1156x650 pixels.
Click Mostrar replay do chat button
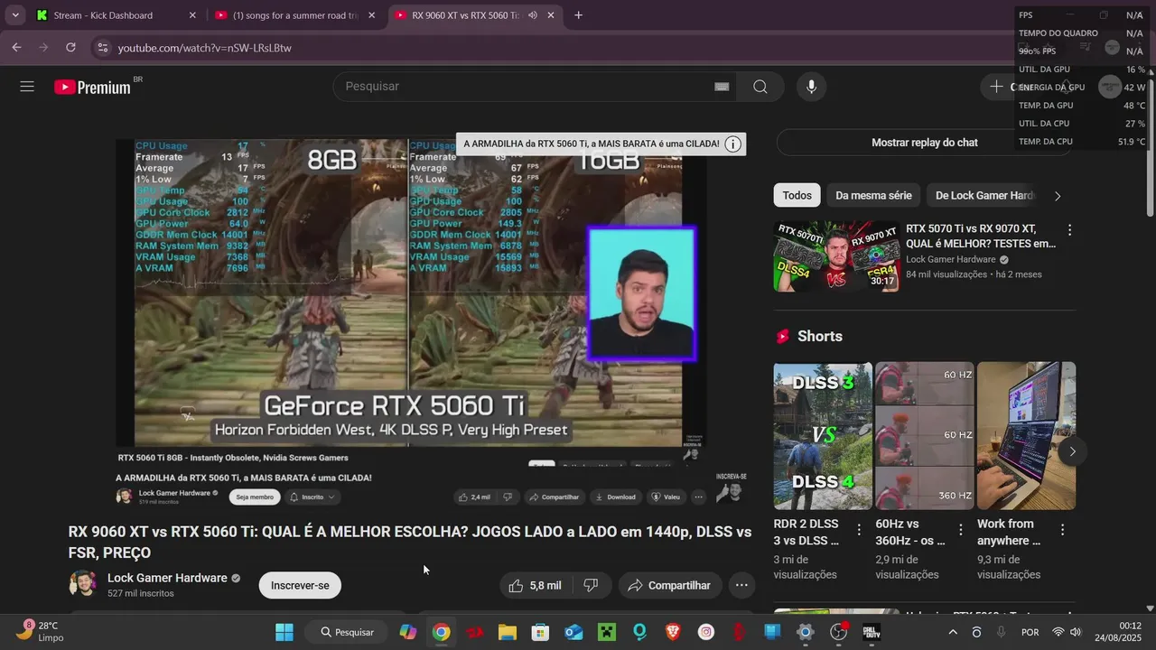(x=924, y=143)
